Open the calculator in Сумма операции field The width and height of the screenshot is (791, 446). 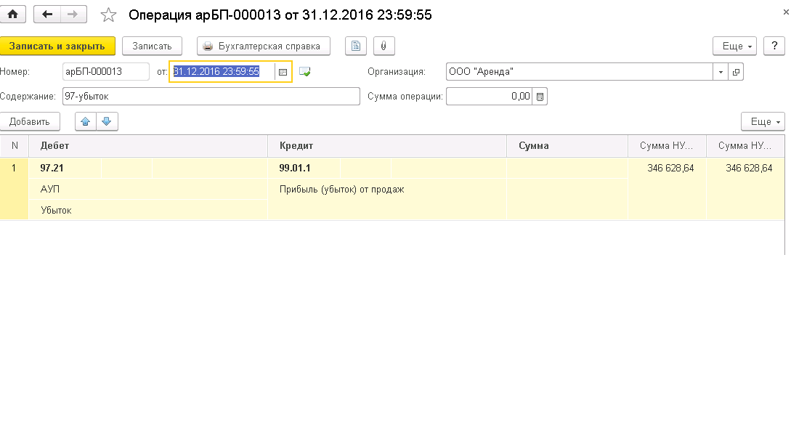pyautogui.click(x=540, y=97)
